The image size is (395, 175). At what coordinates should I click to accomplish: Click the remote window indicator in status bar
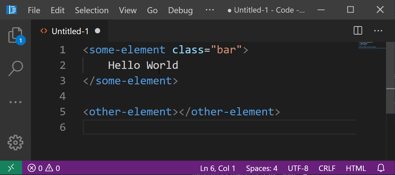(x=11, y=168)
